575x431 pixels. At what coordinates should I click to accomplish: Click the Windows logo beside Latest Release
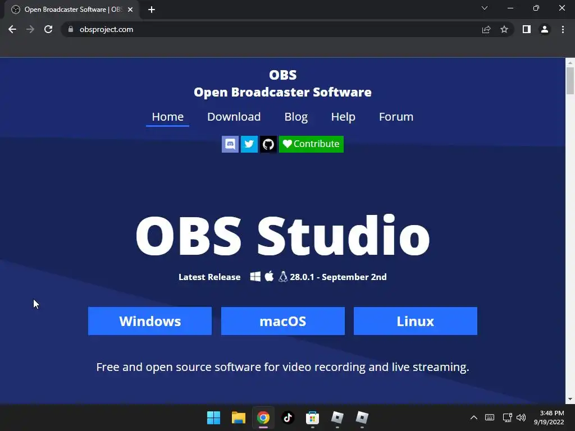(255, 277)
